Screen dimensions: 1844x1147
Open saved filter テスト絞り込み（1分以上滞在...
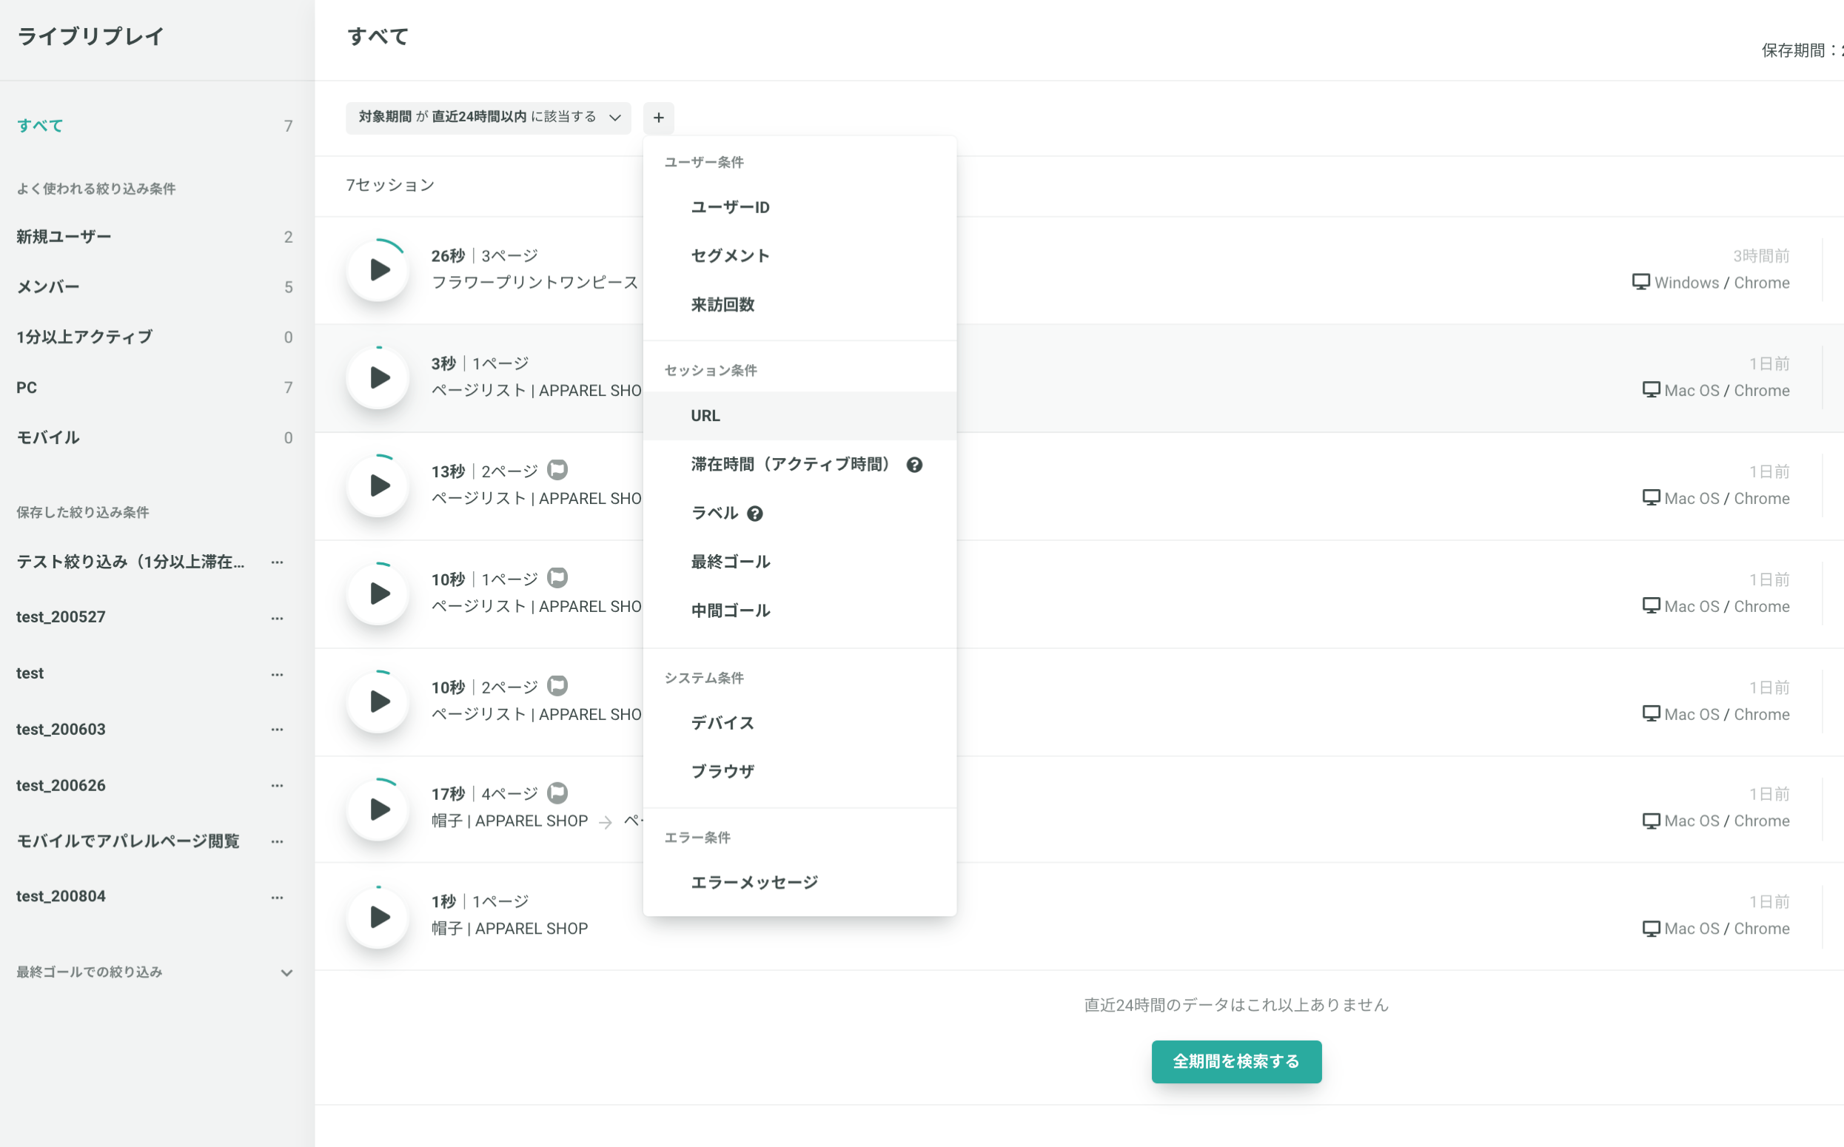(x=130, y=562)
